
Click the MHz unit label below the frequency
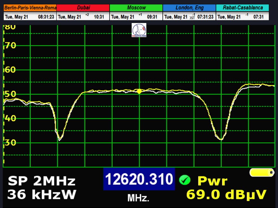(138, 198)
